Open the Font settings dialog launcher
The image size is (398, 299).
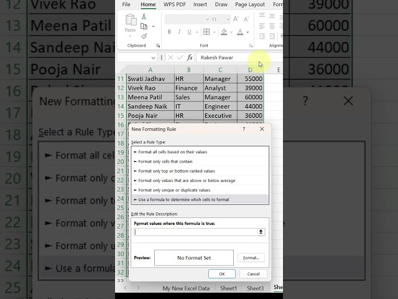click(x=251, y=45)
